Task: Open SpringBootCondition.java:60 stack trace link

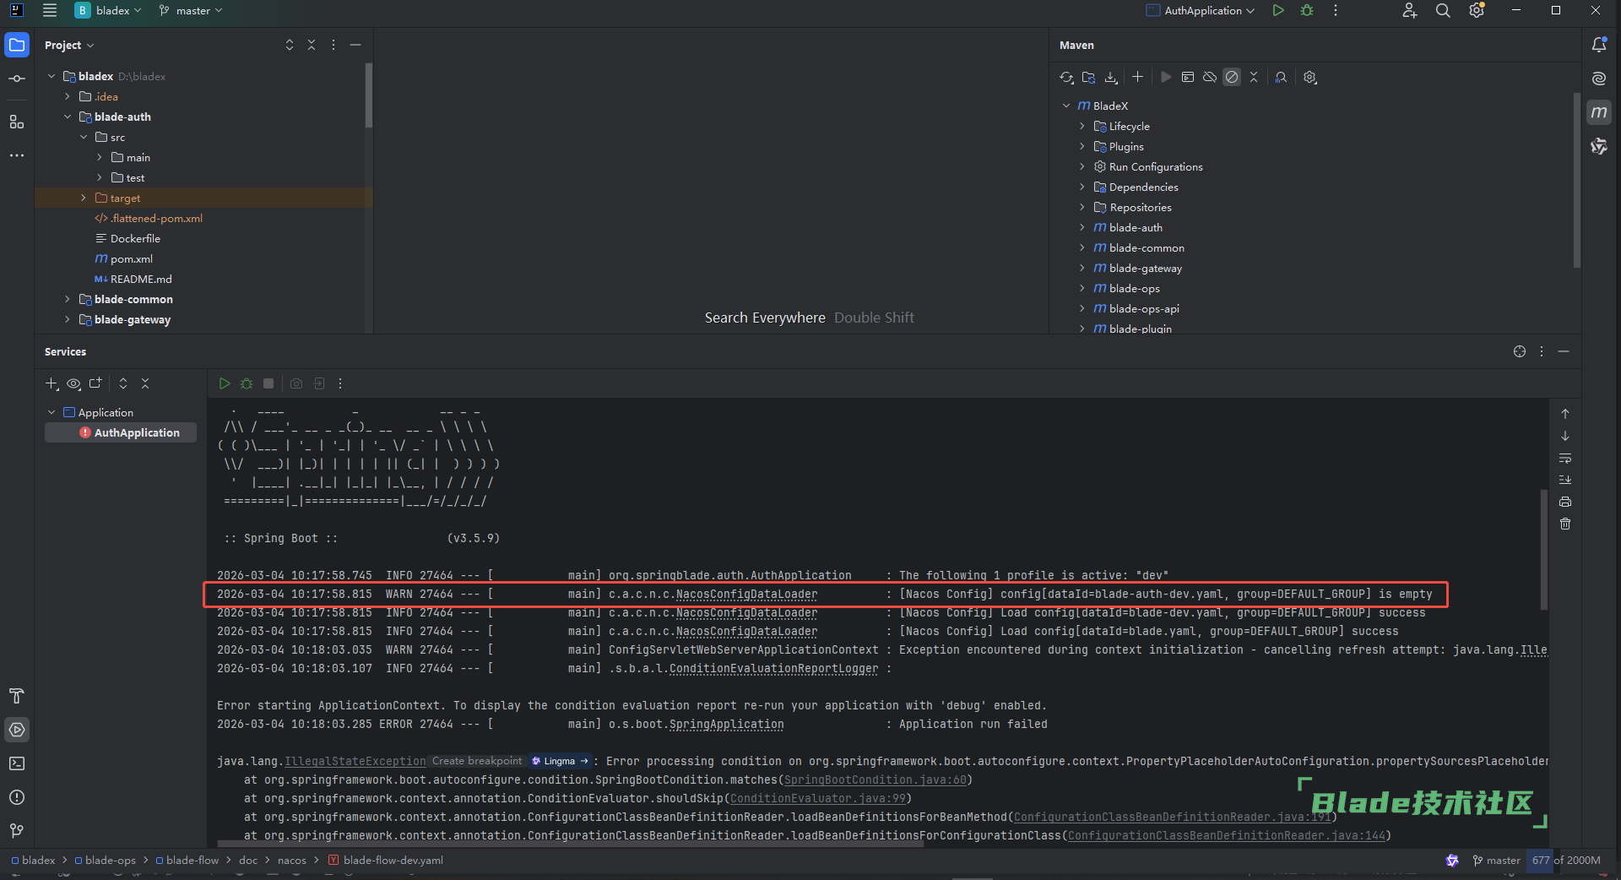Action: tap(875, 780)
